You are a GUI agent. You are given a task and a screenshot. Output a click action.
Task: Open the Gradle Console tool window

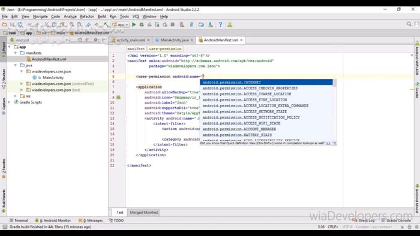pyautogui.click(x=396, y=220)
